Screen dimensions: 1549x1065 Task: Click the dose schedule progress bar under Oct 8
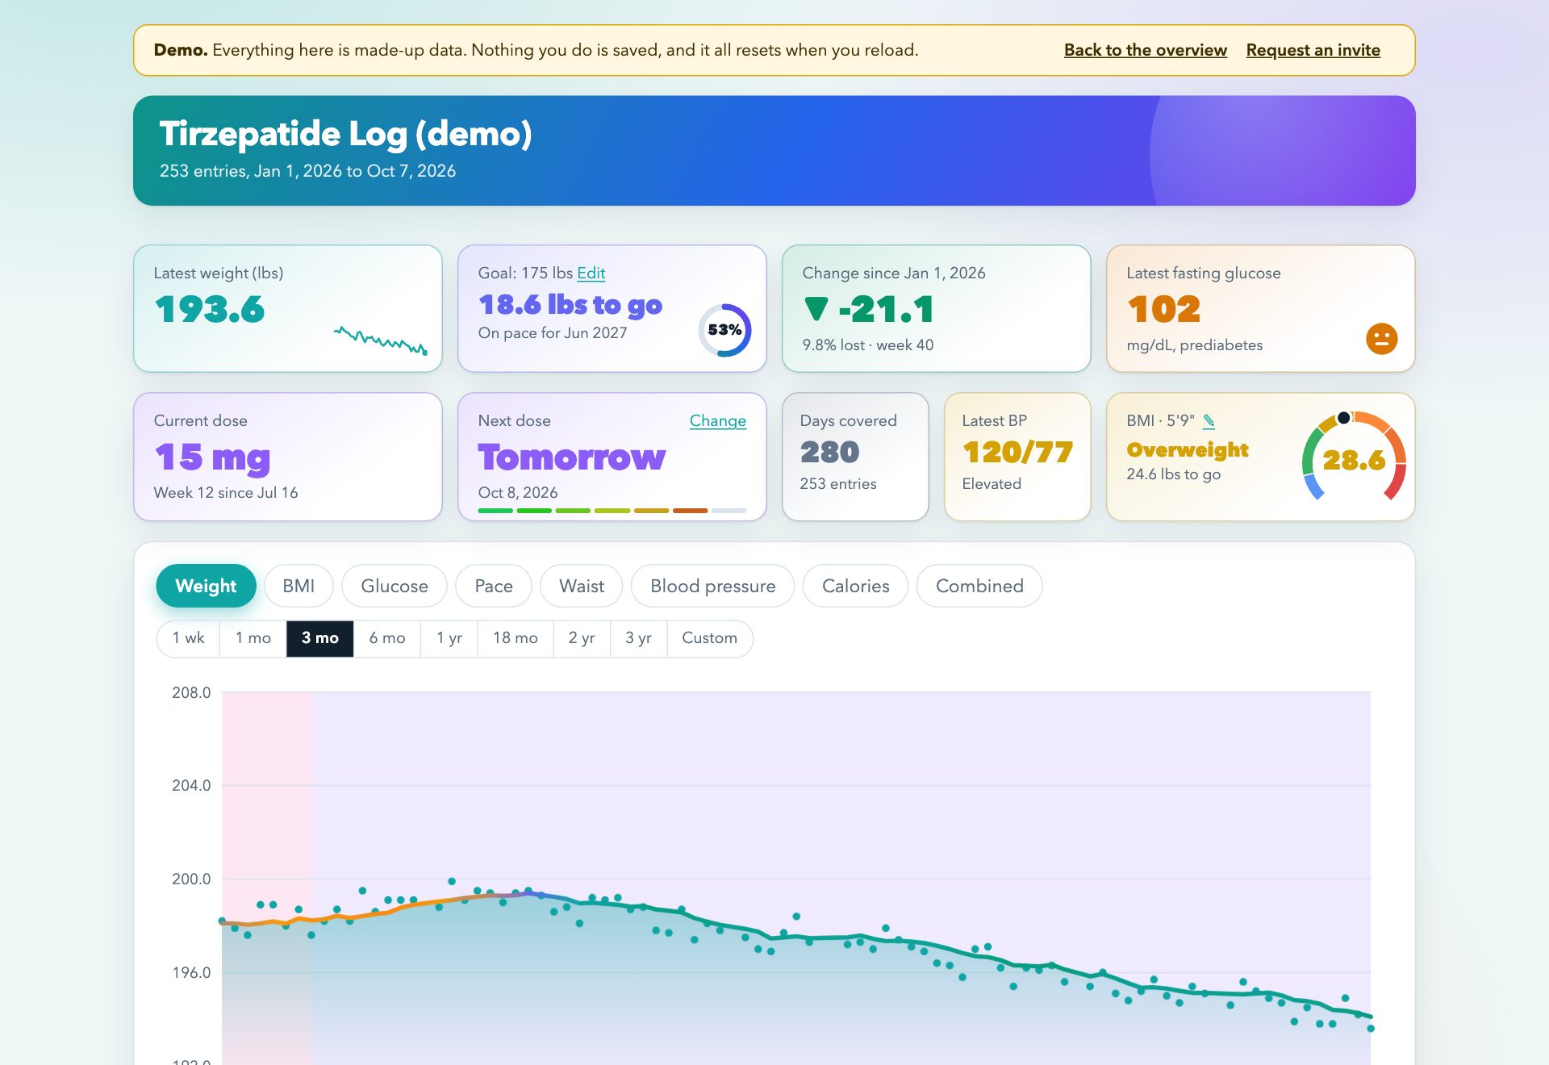coord(612,511)
